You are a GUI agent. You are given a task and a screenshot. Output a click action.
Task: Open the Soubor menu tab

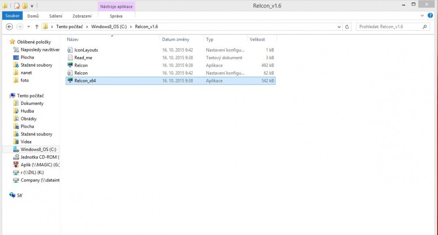pos(13,16)
